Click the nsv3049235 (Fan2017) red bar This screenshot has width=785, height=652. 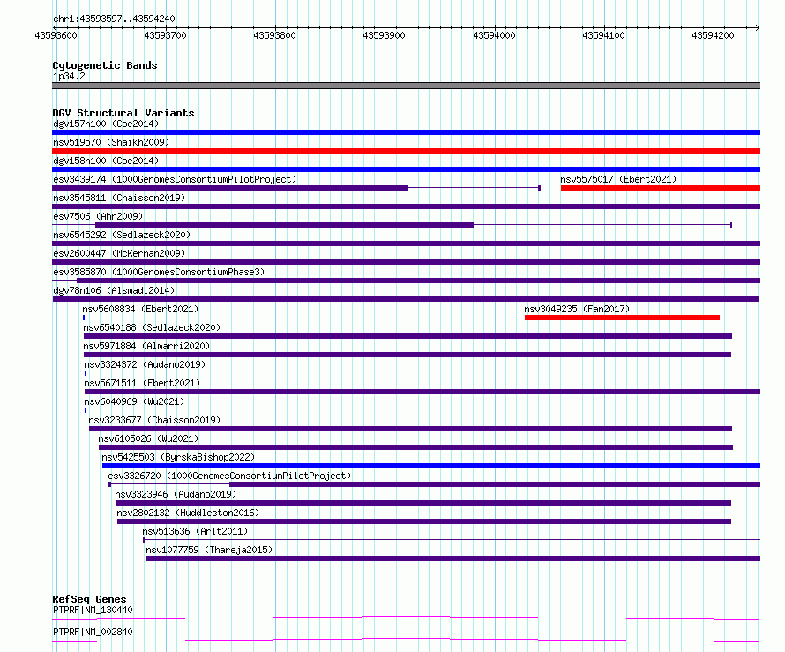622,318
